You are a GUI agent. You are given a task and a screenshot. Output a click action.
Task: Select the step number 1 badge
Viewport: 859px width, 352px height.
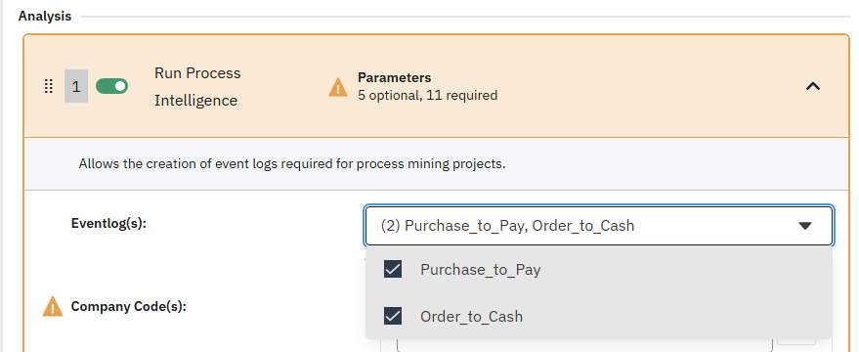(76, 86)
